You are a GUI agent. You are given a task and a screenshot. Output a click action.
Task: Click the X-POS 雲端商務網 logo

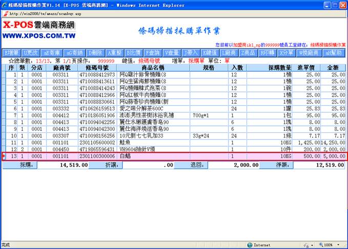[38, 25]
